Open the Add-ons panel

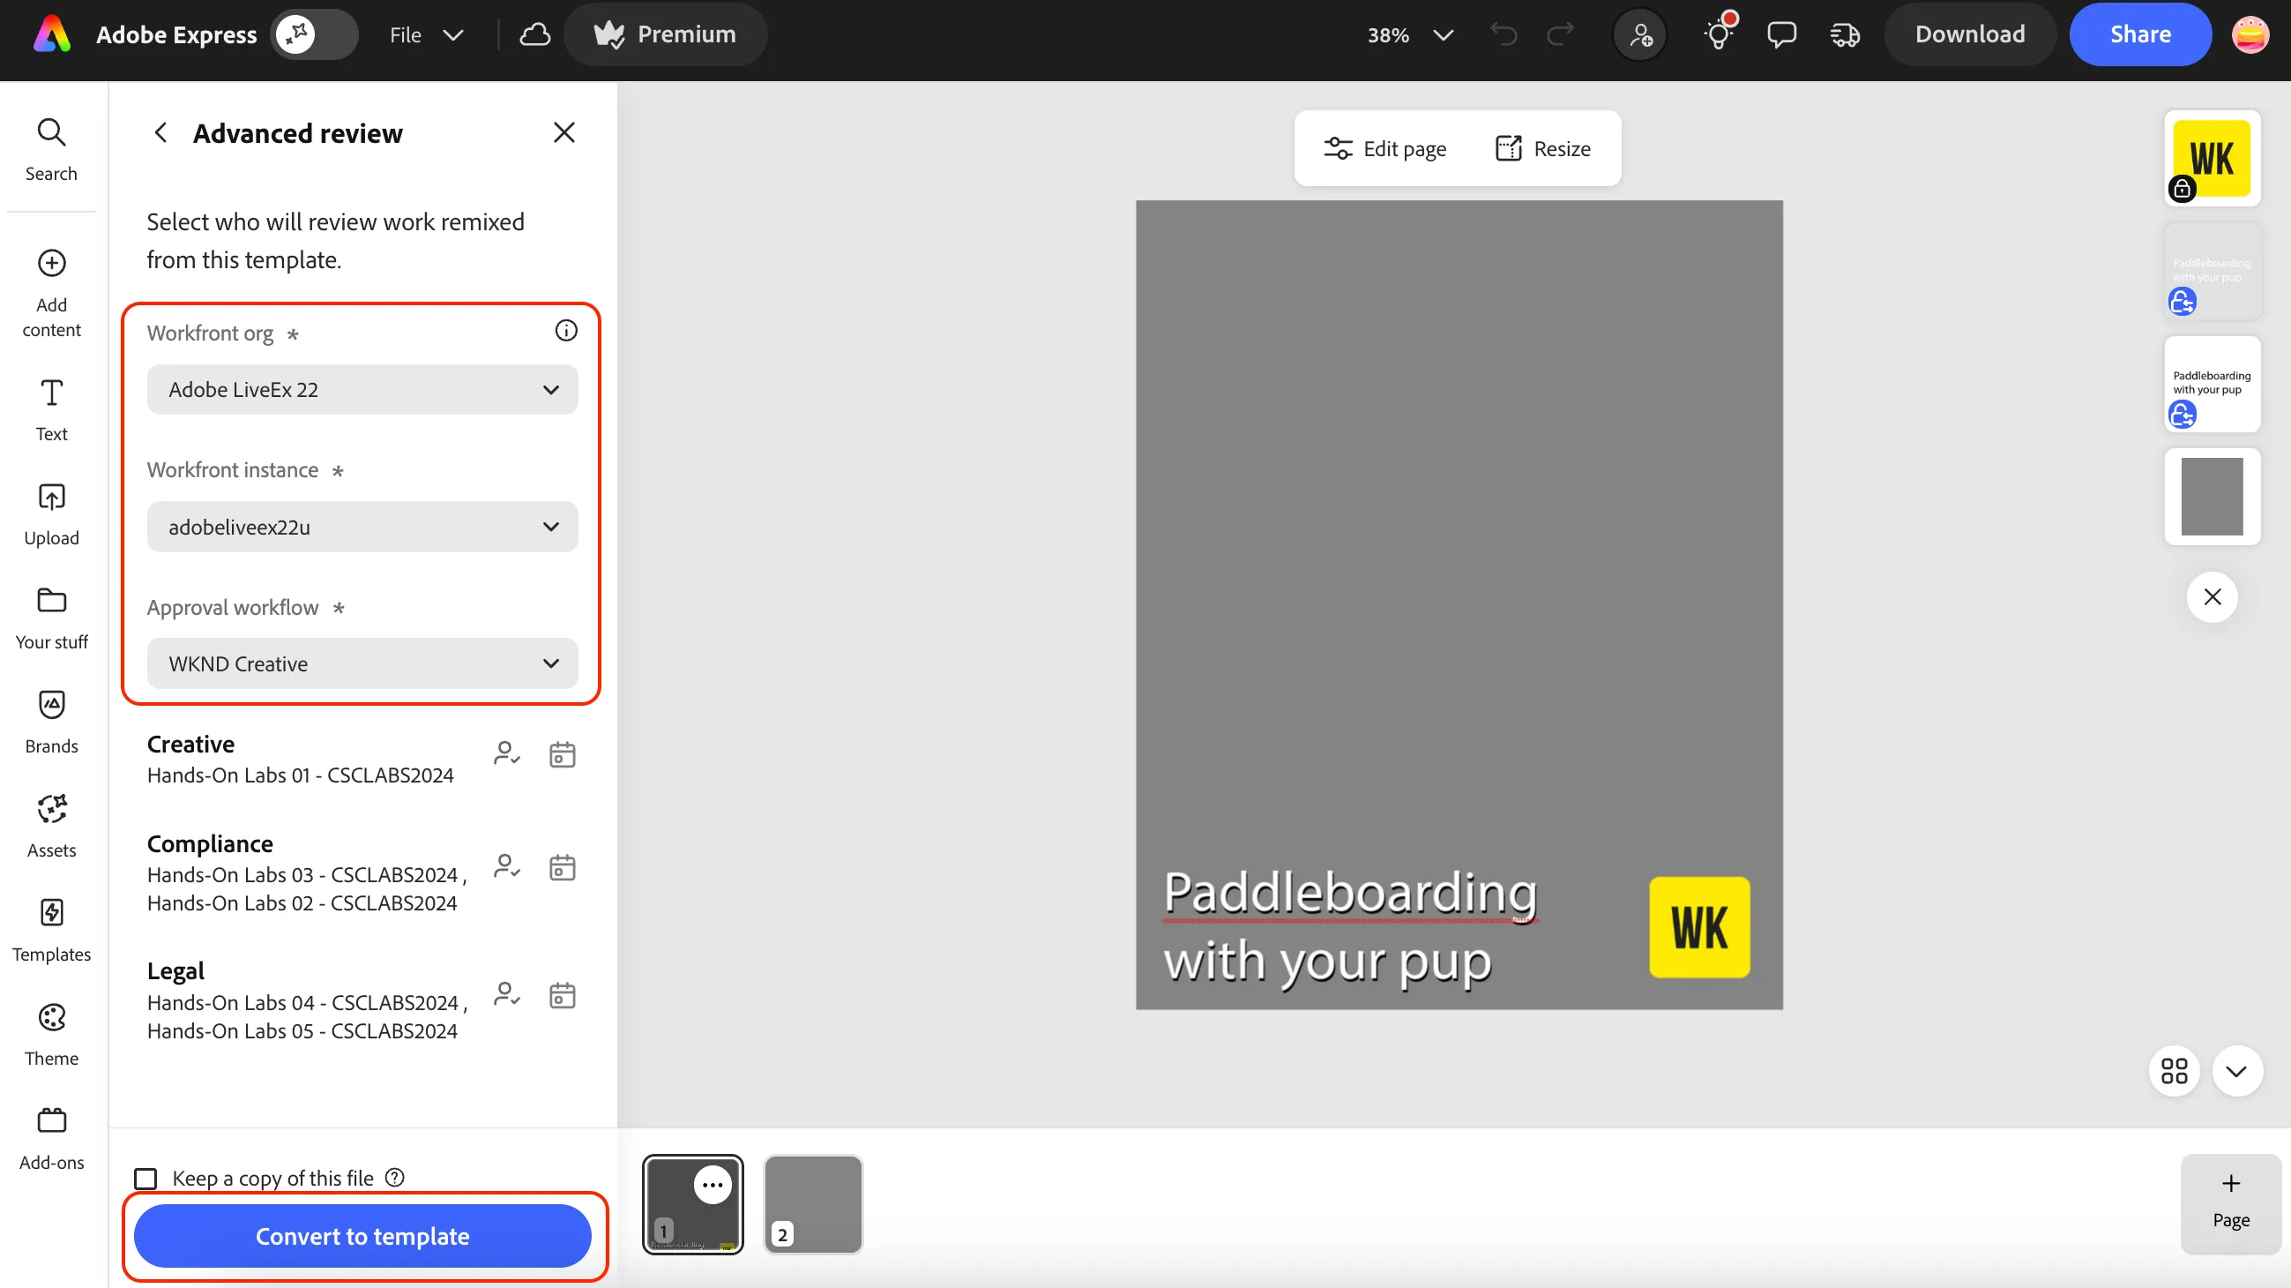tap(51, 1139)
